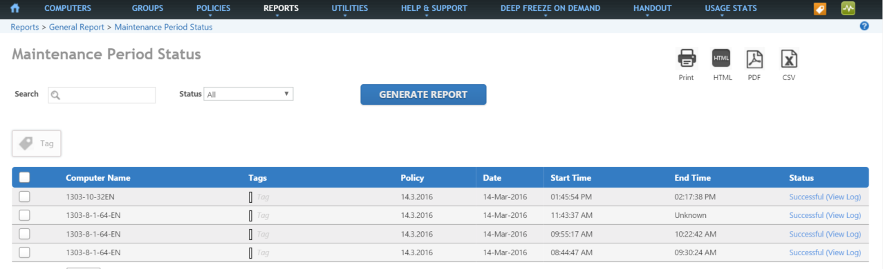Open the orange tag icon in top bar
Image resolution: width=883 pixels, height=269 pixels.
pyautogui.click(x=820, y=9)
